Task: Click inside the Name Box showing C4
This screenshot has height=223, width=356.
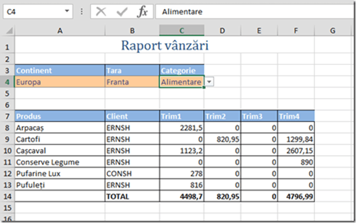Action: pyautogui.click(x=33, y=12)
